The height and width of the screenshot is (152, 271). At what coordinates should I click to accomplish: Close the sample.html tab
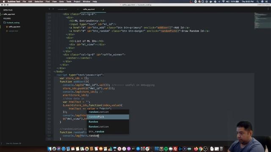[x=78, y=9]
